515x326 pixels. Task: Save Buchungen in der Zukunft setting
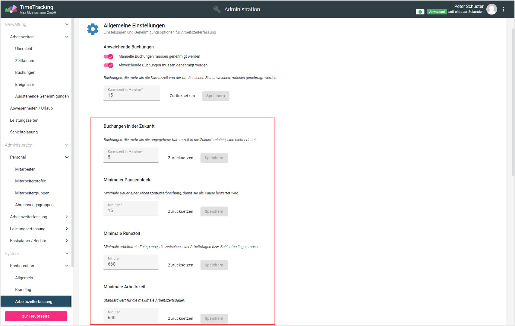click(x=214, y=158)
